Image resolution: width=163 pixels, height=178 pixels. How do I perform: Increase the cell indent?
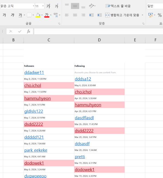[99, 15]
